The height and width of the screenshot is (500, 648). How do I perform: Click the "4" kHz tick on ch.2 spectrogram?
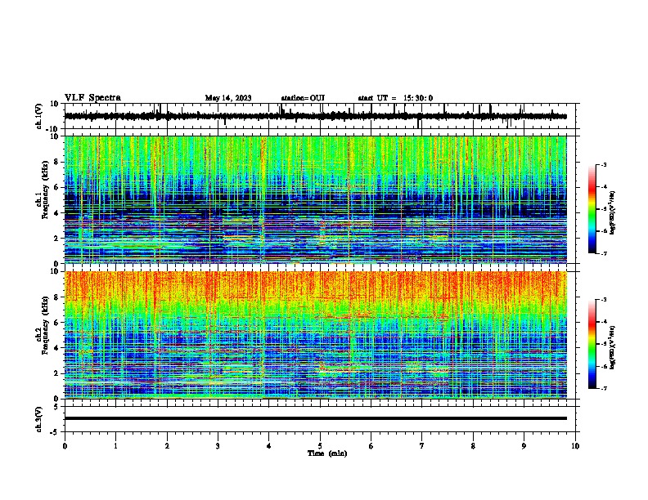[56, 348]
